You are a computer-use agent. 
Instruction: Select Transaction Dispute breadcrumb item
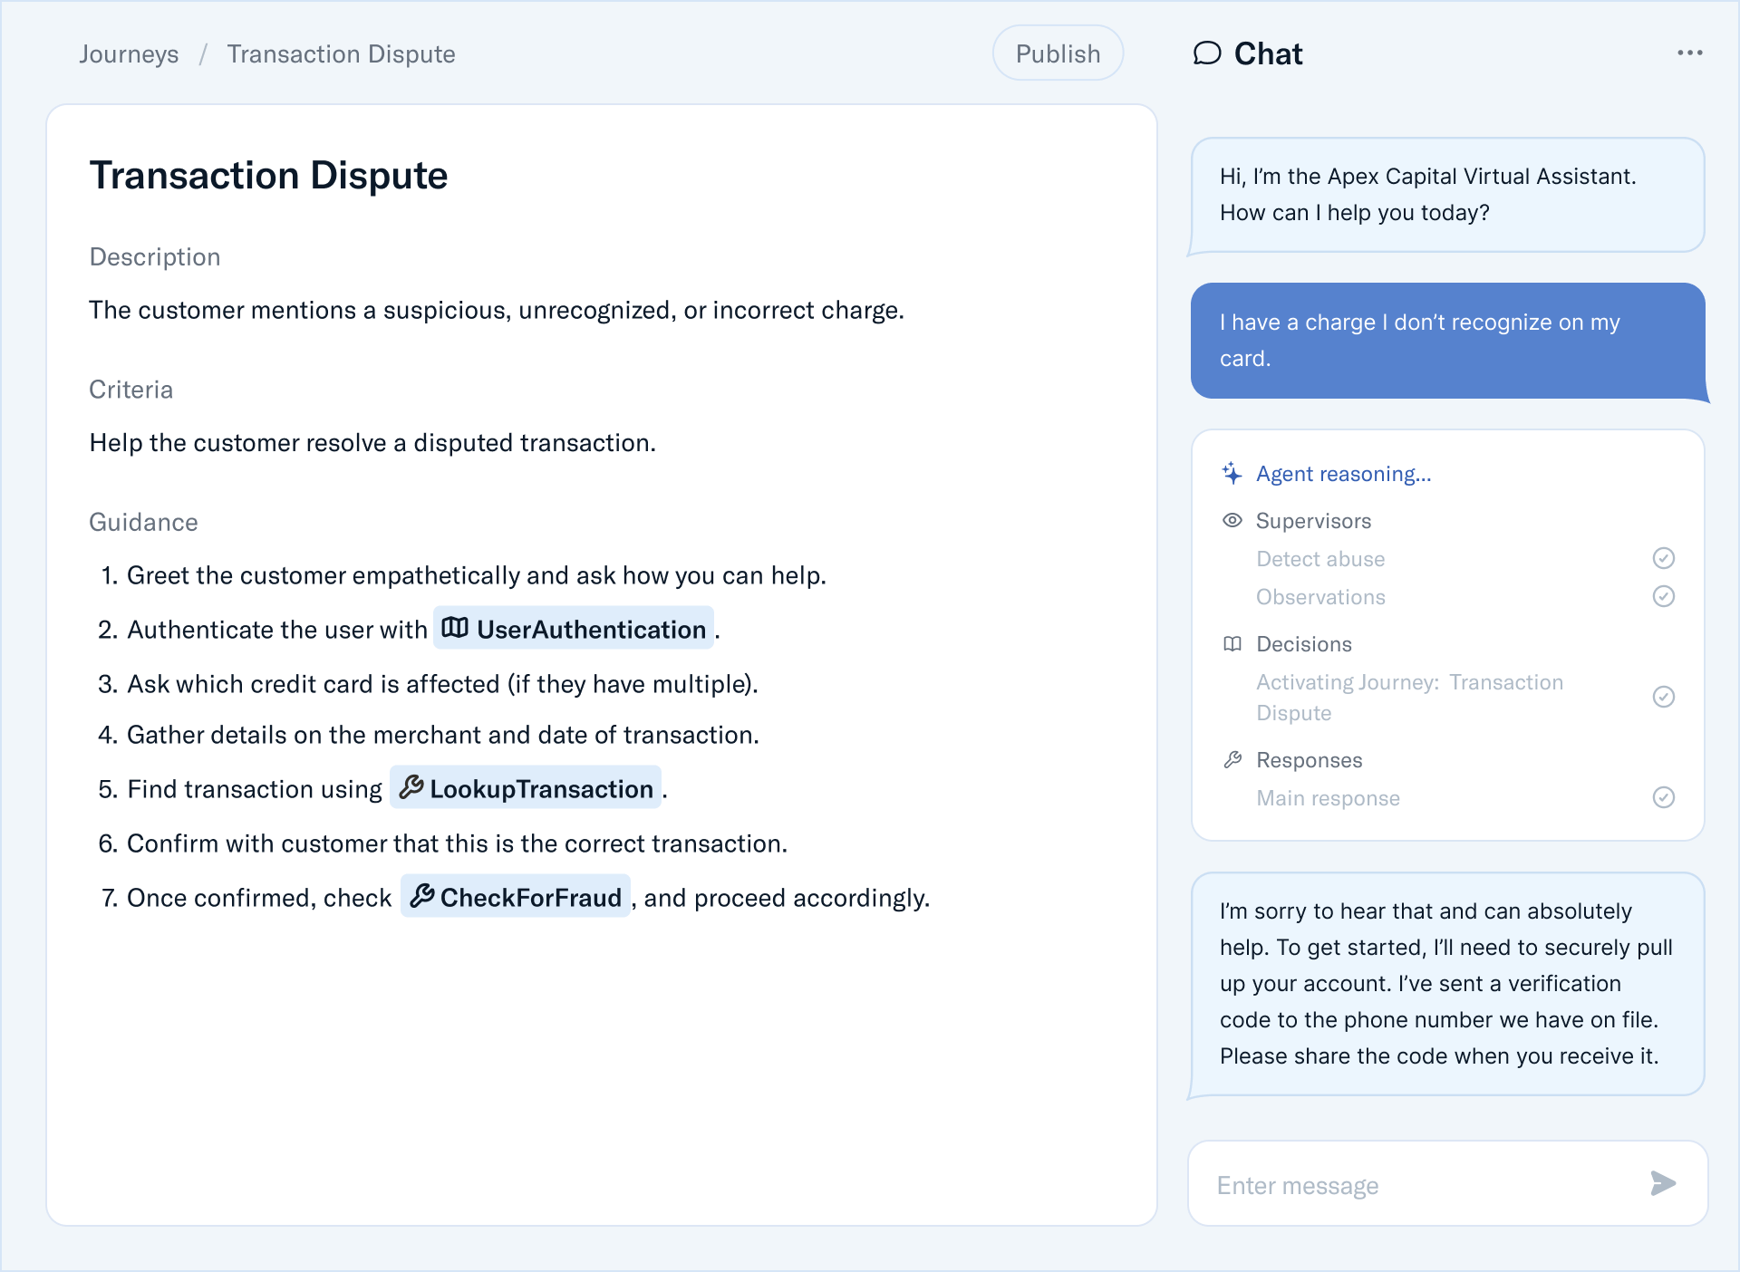[x=341, y=54]
